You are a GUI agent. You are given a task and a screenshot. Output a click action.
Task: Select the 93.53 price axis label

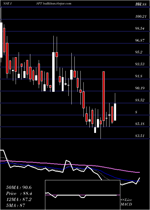pyautogui.click(x=140, y=64)
